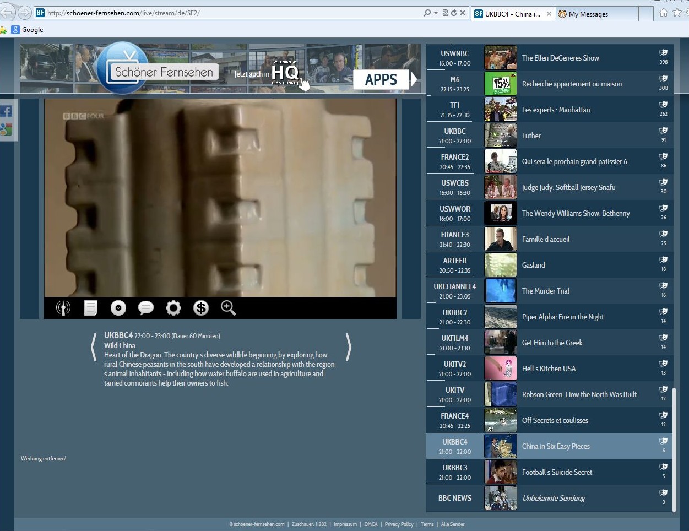Viewport: 689px width, 531px height.
Task: Click the viewers mask icon in the USWNBC row
Action: click(x=664, y=53)
